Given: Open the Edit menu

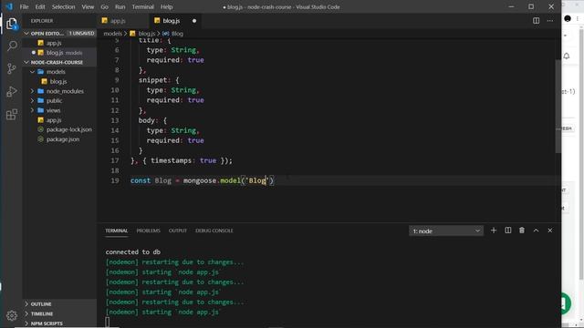Looking at the screenshot, I should 40,6.
